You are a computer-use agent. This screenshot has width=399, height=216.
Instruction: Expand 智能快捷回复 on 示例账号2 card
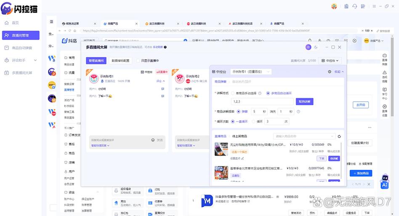pos(186,145)
